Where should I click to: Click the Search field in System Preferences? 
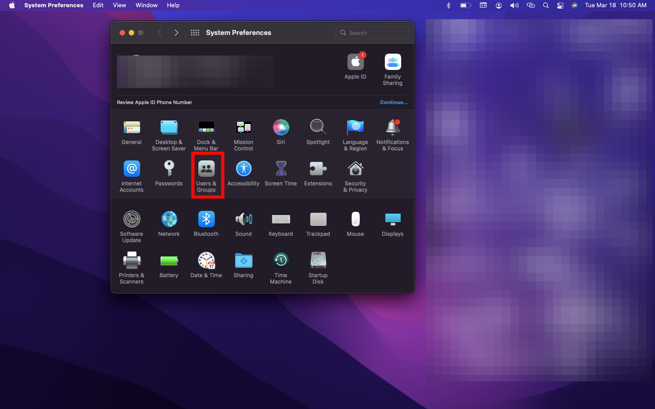(x=372, y=33)
